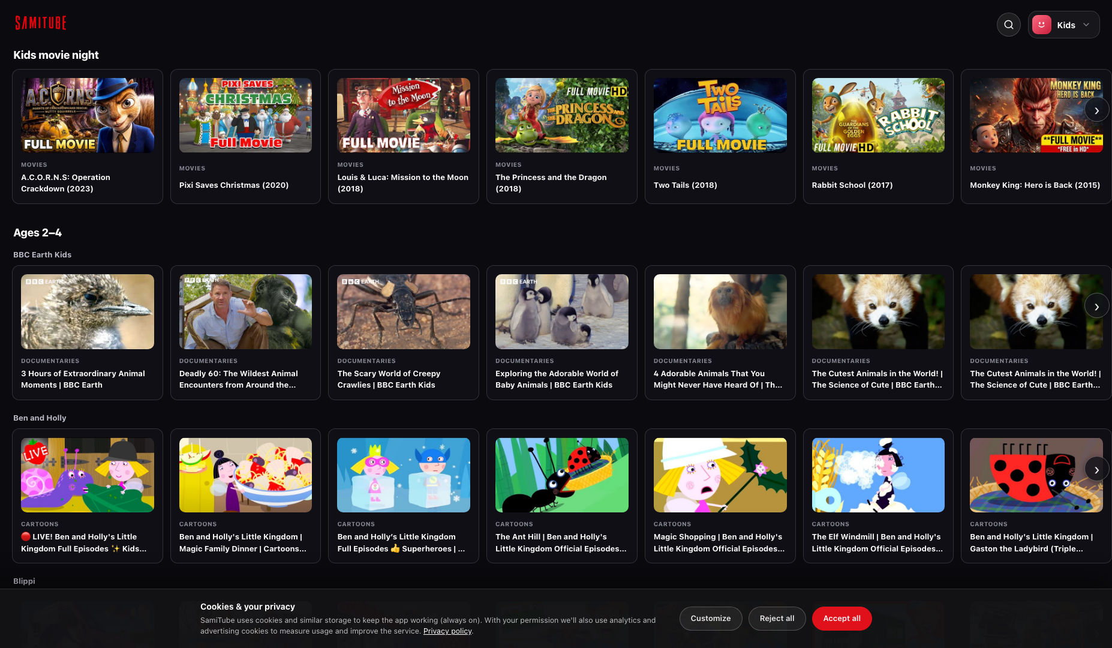1112x648 pixels.
Task: Show next BBC Earth Kids items arrow
Action: click(1096, 307)
